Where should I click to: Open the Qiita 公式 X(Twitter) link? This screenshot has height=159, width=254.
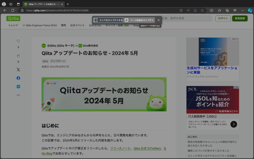[x=147, y=148]
